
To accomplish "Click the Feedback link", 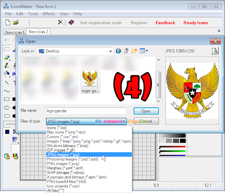I will (165, 22).
